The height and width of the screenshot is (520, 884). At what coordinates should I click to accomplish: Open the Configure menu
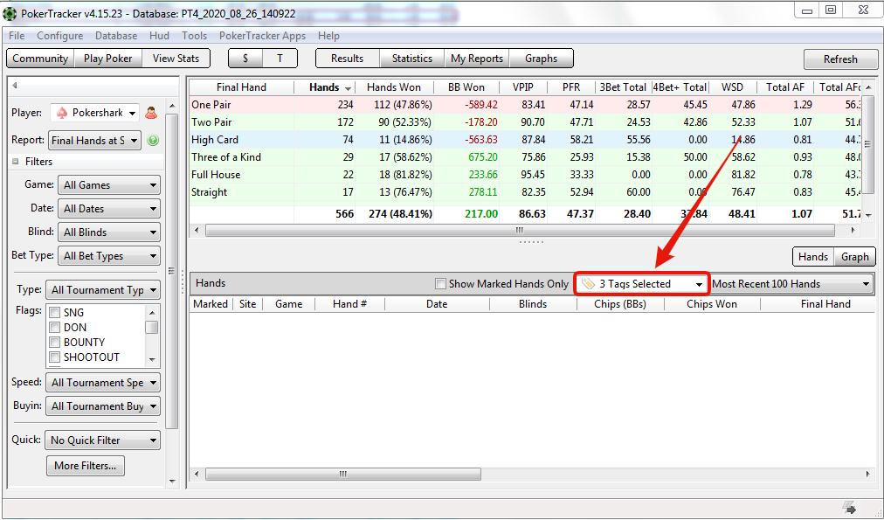click(x=59, y=36)
